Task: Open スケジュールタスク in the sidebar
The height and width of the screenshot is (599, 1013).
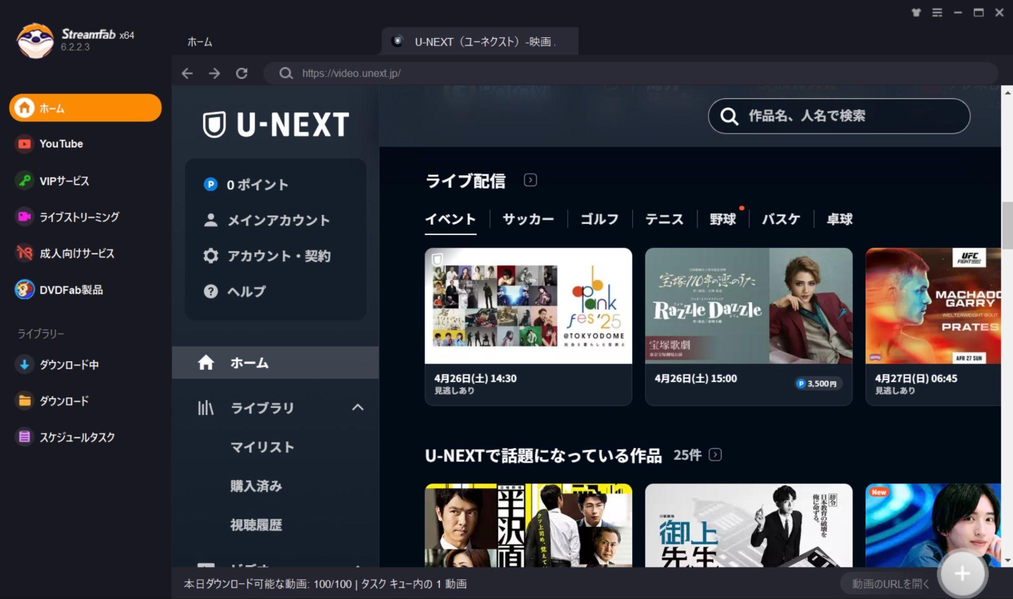Action: pos(77,437)
